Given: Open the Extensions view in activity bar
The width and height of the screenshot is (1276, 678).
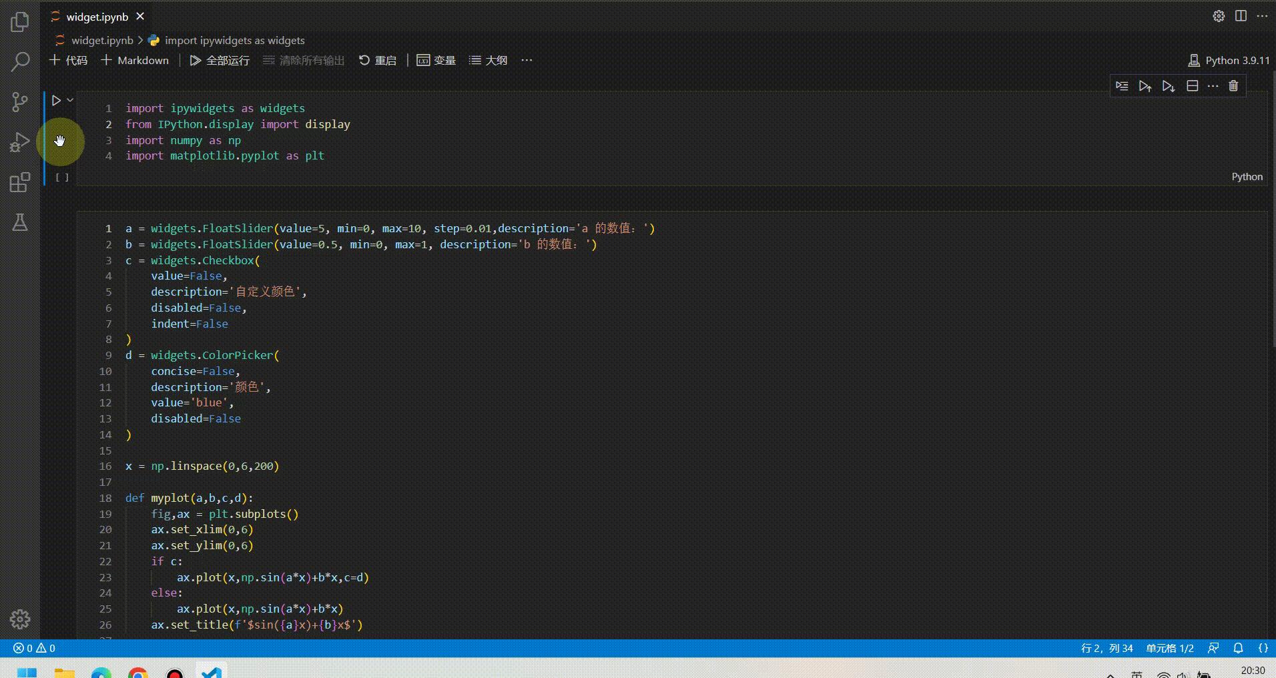Looking at the screenshot, I should [x=19, y=182].
